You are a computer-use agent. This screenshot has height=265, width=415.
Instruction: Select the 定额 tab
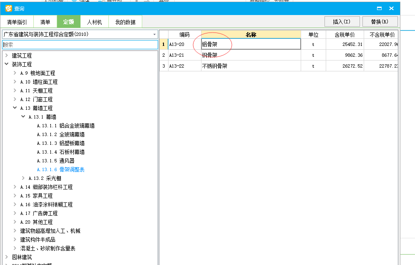coord(68,22)
